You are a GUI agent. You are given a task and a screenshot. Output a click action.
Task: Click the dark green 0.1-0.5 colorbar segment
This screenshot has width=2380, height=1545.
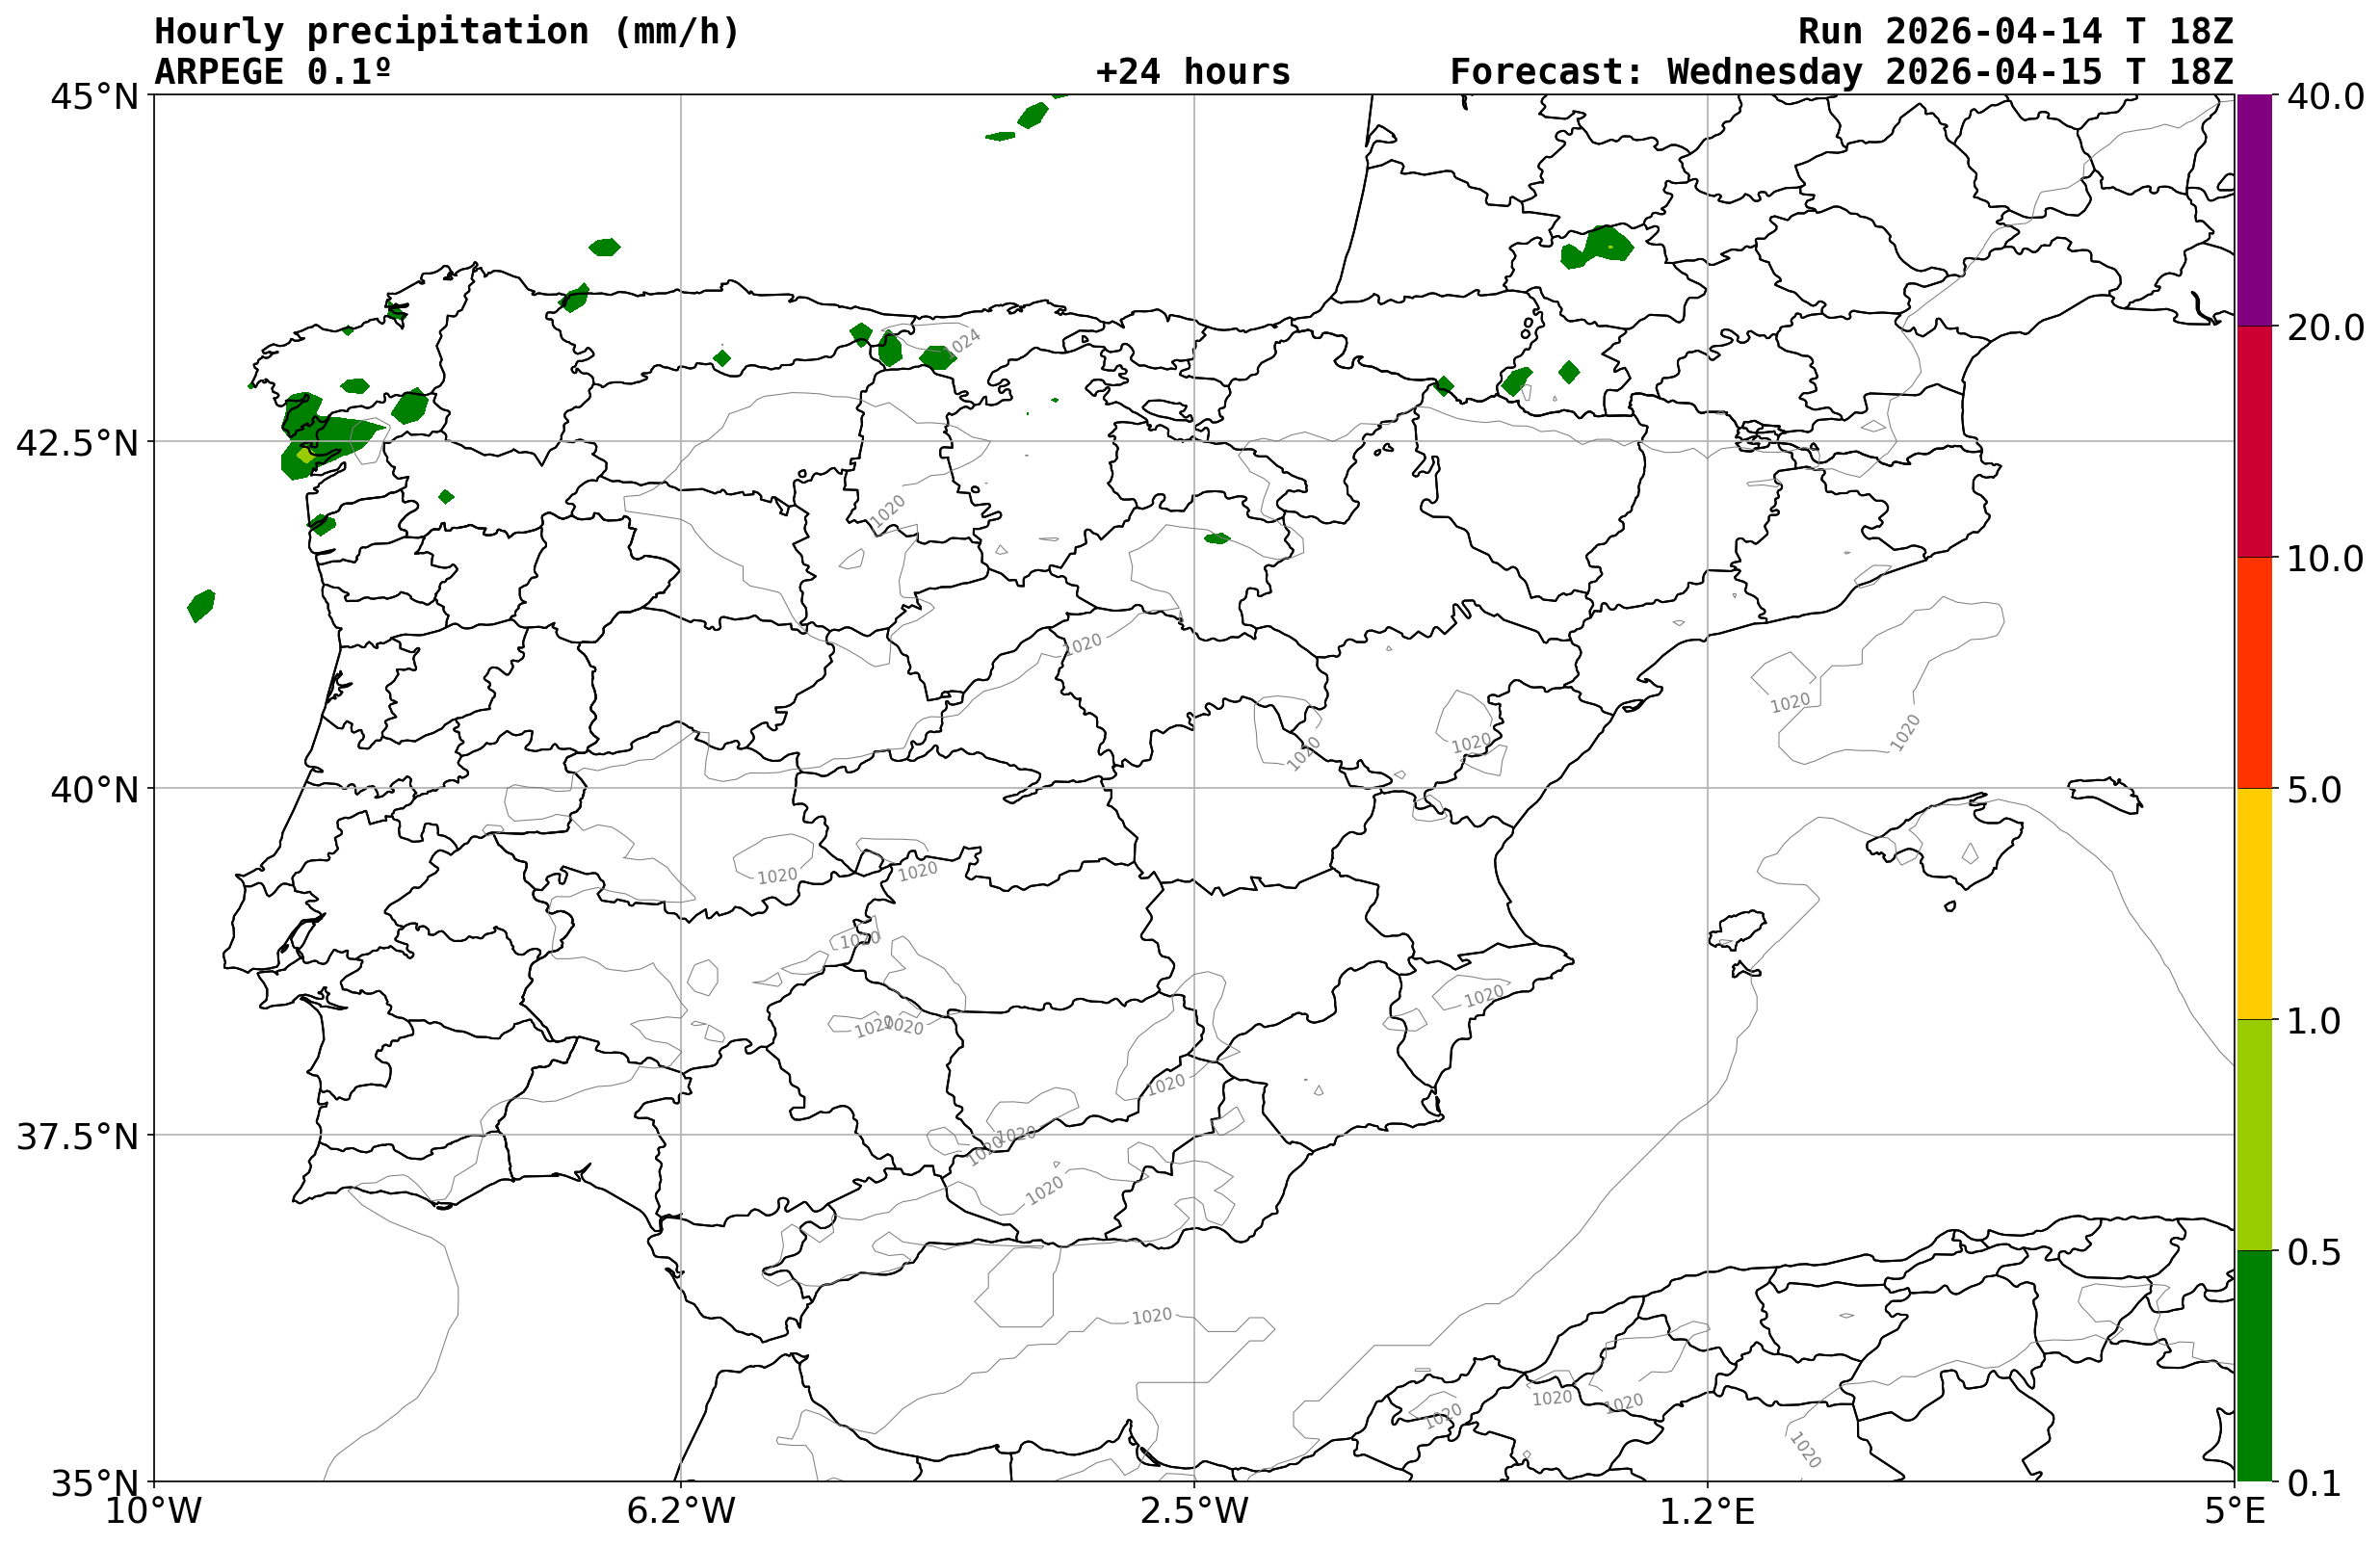click(x=2254, y=1365)
